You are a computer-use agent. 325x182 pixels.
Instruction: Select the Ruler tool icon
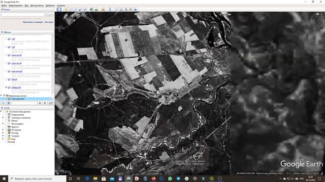pyautogui.click(x=110, y=9)
